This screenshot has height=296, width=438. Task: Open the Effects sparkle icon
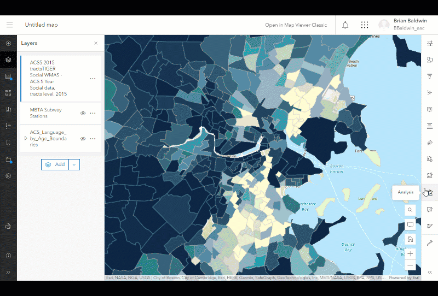(x=430, y=92)
